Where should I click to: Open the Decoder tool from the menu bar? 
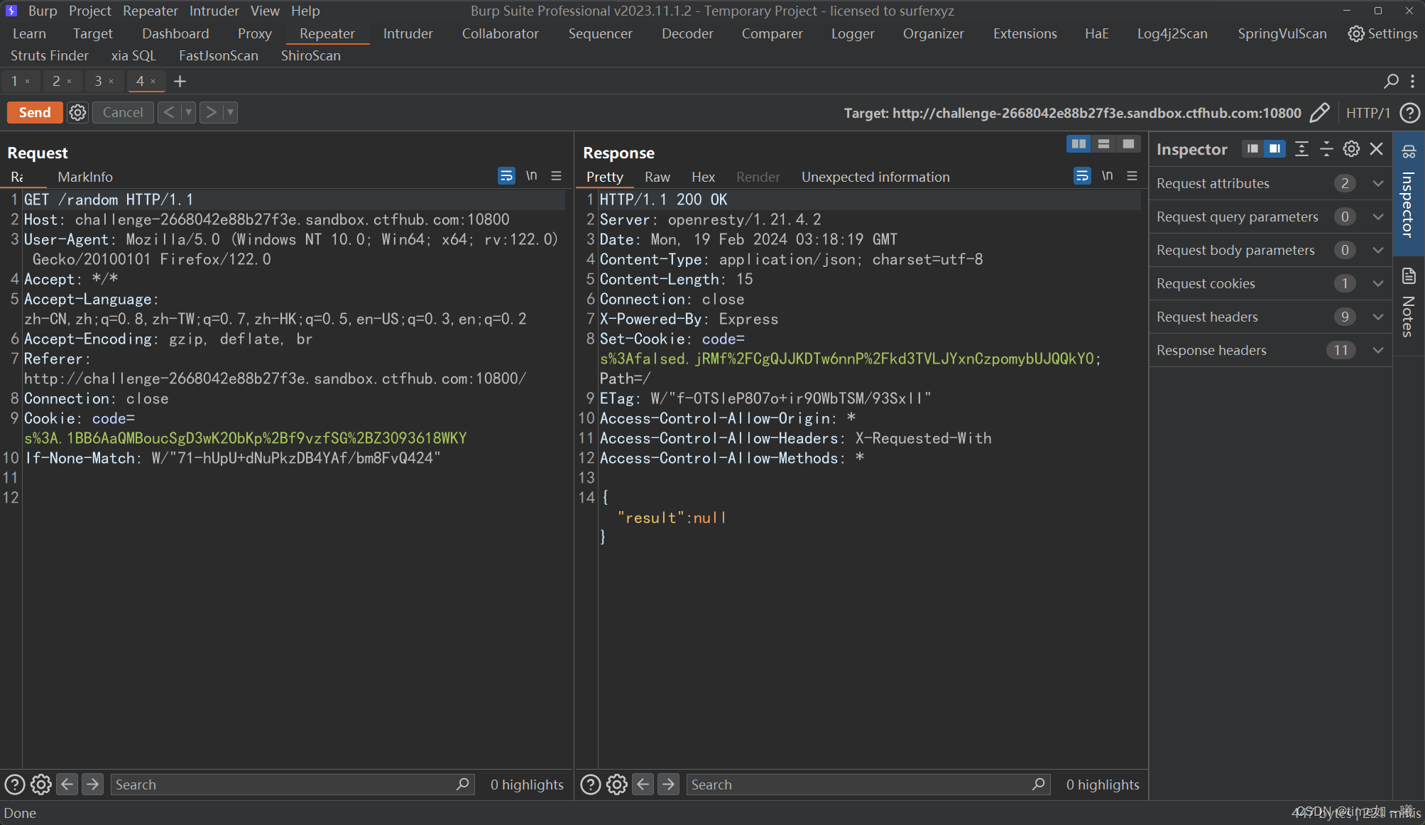click(x=686, y=33)
